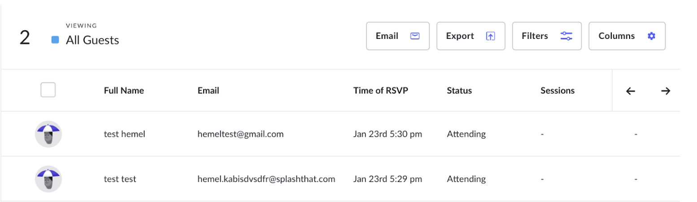This screenshot has width=697, height=202.
Task: Open the test test guest name
Action: point(120,179)
